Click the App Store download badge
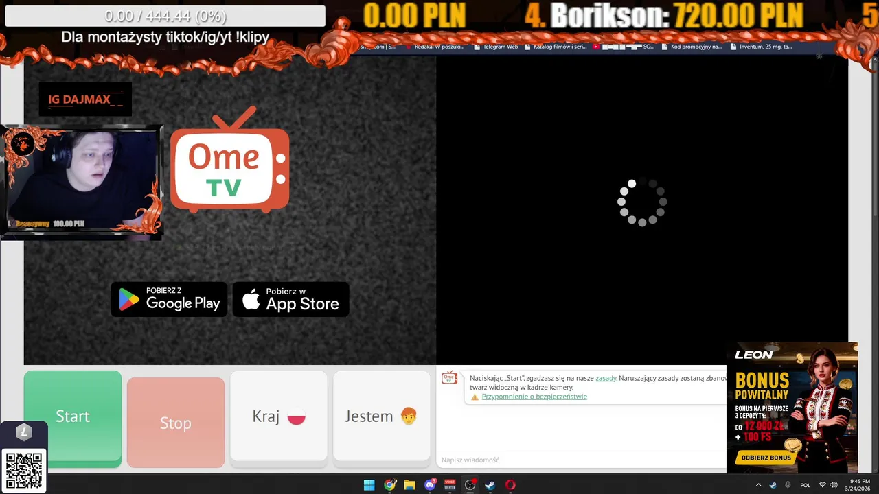Image resolution: width=879 pixels, height=494 pixels. pyautogui.click(x=291, y=299)
